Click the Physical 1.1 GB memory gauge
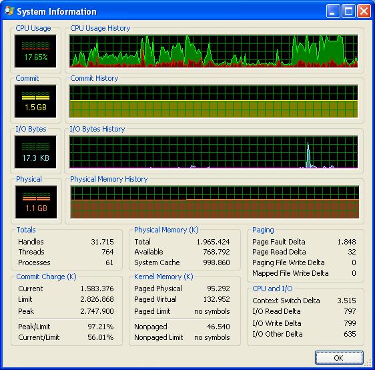Image resolution: width=375 pixels, height=370 pixels. click(36, 202)
